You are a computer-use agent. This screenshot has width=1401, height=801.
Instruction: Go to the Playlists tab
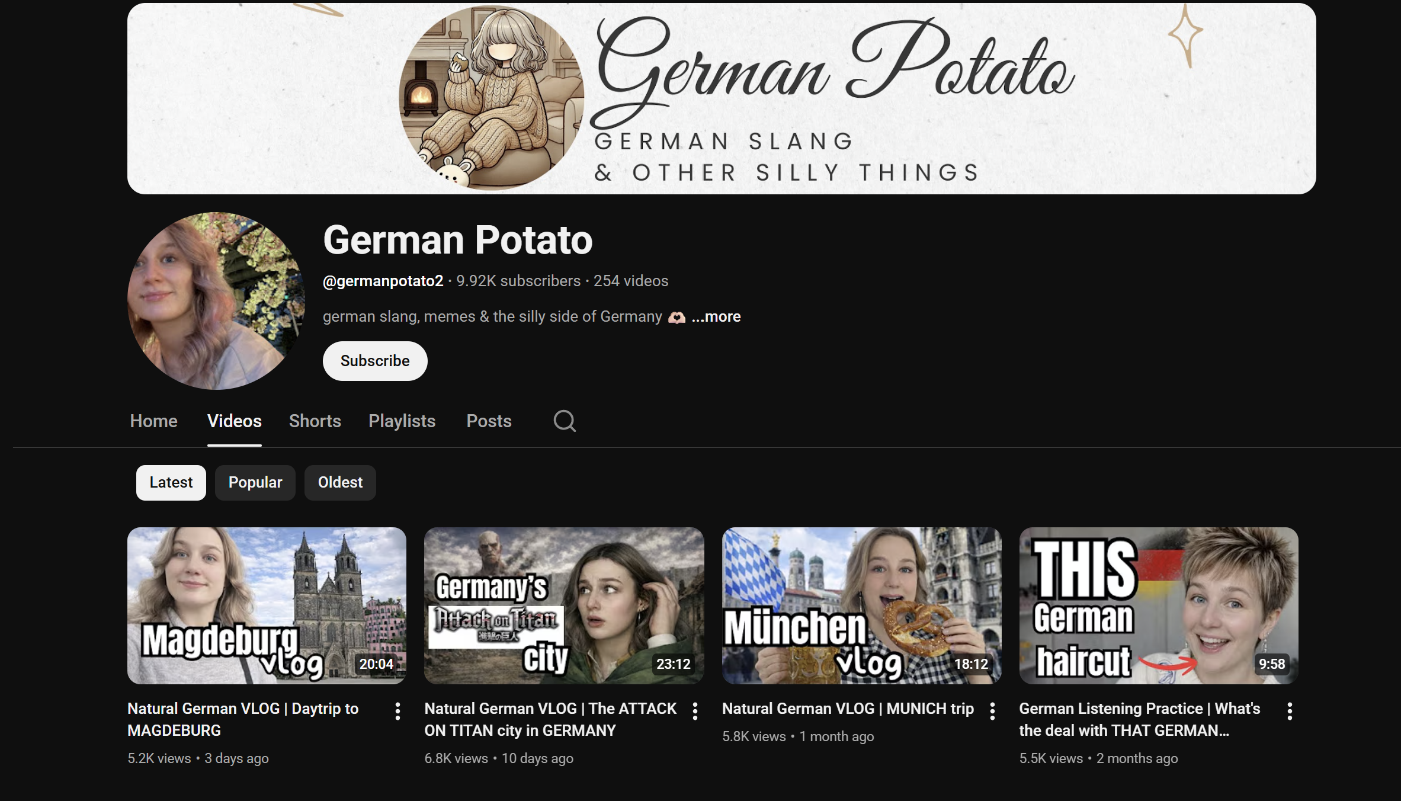(402, 421)
